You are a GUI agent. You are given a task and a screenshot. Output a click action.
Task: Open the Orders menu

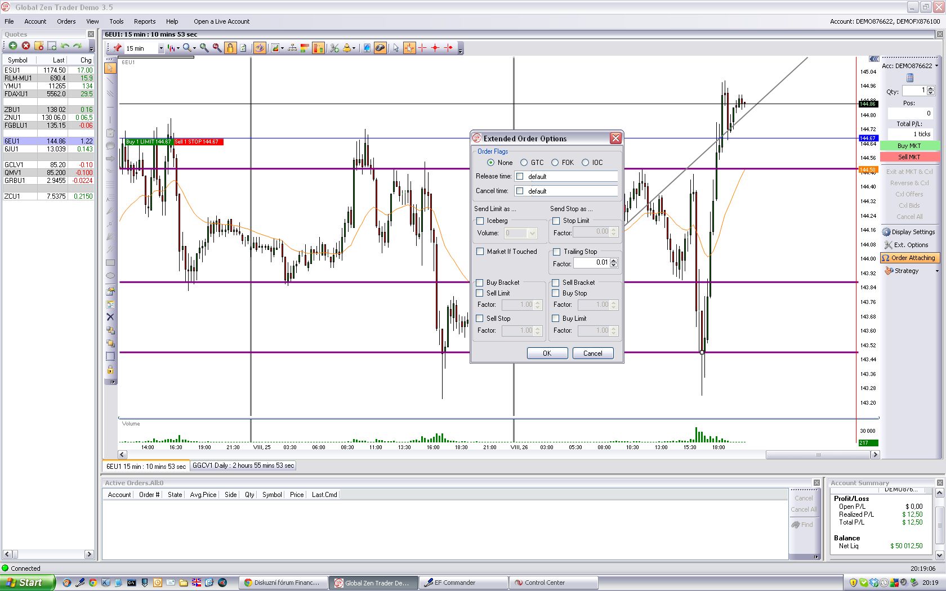(x=66, y=21)
